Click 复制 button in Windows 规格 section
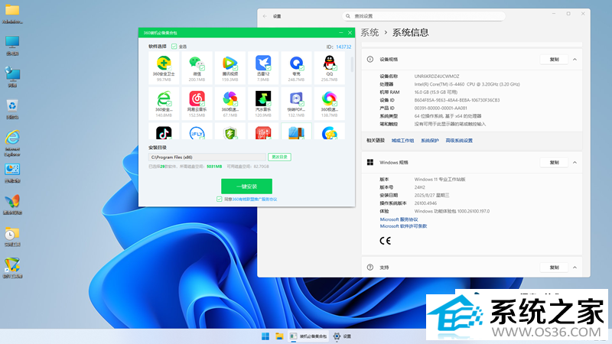This screenshot has width=612, height=344. pos(554,162)
